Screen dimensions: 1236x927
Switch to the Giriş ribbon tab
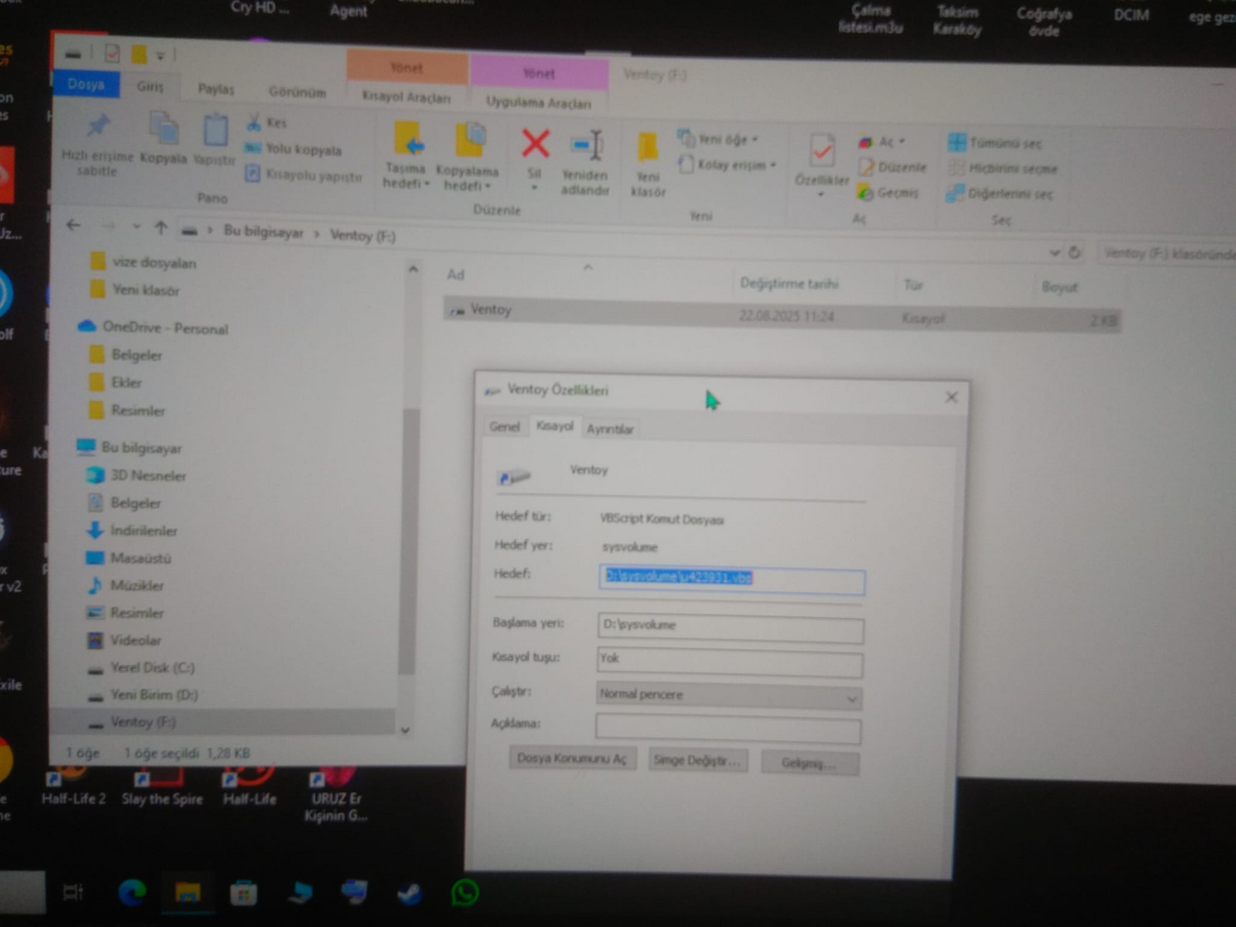point(149,86)
